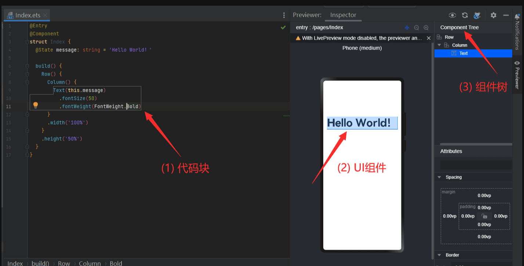Click the refresh previewer icon
Viewport: 524px width, 266px height.
coord(465,15)
